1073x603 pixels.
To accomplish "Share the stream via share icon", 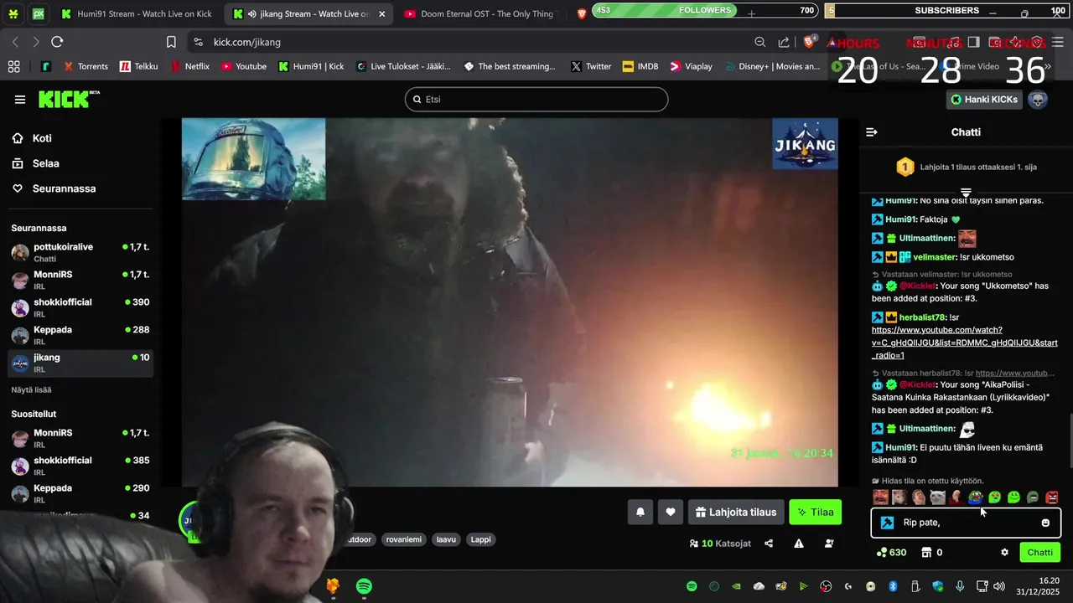I will (x=769, y=544).
